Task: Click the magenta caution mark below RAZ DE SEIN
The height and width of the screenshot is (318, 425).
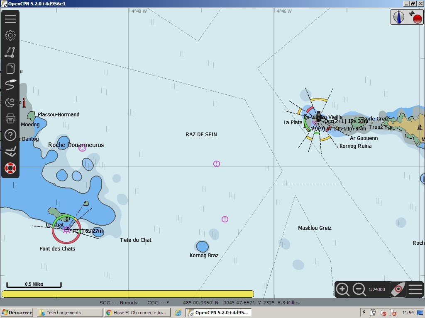Action: (216, 164)
